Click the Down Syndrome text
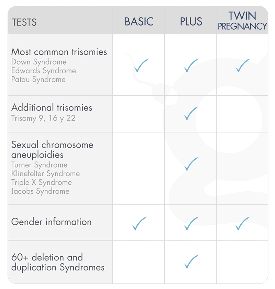This screenshot has width=275, height=289. (x=39, y=62)
